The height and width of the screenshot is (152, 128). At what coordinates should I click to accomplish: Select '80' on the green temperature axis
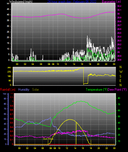(119, 98)
